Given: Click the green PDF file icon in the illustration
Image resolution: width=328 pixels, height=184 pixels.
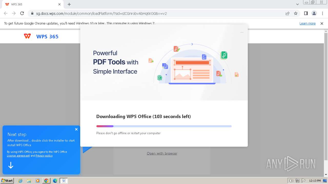Looking at the screenshot, I should click(224, 55).
